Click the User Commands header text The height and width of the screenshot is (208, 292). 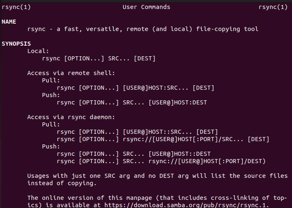(x=146, y=7)
